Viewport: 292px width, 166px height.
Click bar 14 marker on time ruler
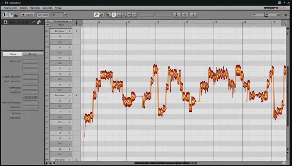point(244,23)
